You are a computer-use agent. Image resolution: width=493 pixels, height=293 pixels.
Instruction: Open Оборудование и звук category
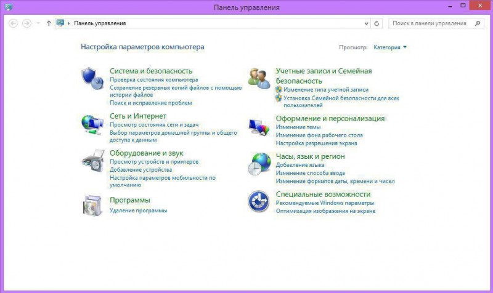(146, 153)
